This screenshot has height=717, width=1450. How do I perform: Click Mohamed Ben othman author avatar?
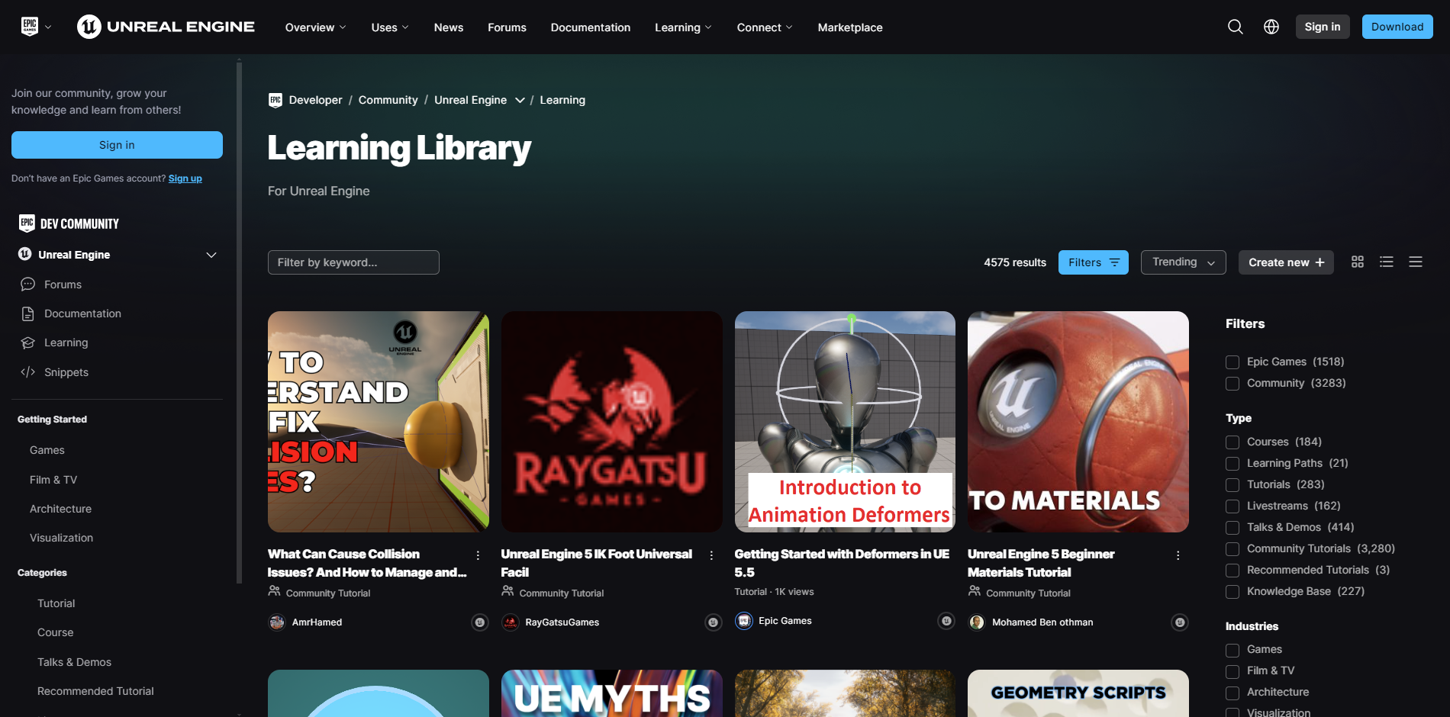click(977, 622)
